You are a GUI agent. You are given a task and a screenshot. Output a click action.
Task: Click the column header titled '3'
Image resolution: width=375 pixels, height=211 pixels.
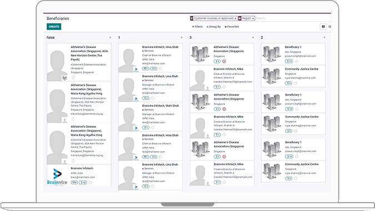pyautogui.click(x=191, y=38)
